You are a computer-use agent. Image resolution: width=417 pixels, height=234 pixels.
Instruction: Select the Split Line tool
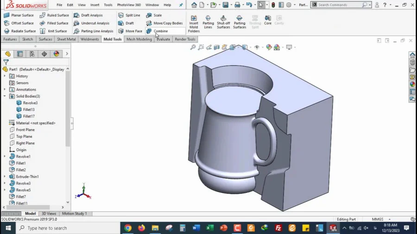click(129, 15)
